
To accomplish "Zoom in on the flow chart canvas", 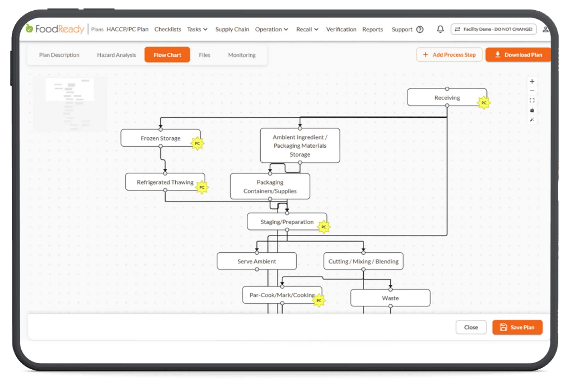I will [532, 81].
